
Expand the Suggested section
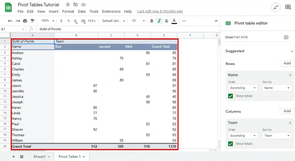click(292, 51)
